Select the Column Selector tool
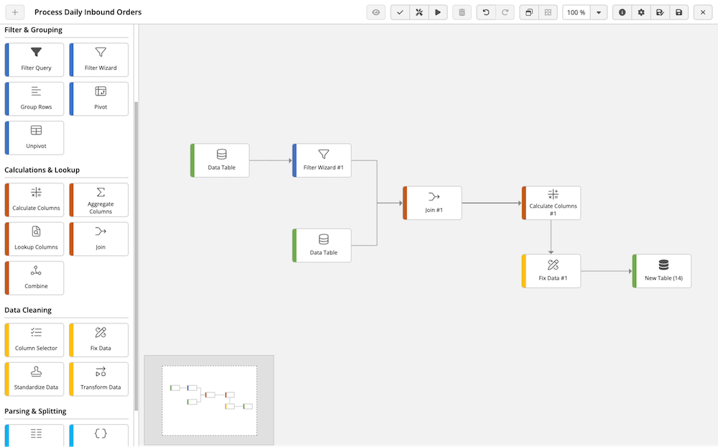This screenshot has height=447, width=718. (34, 340)
